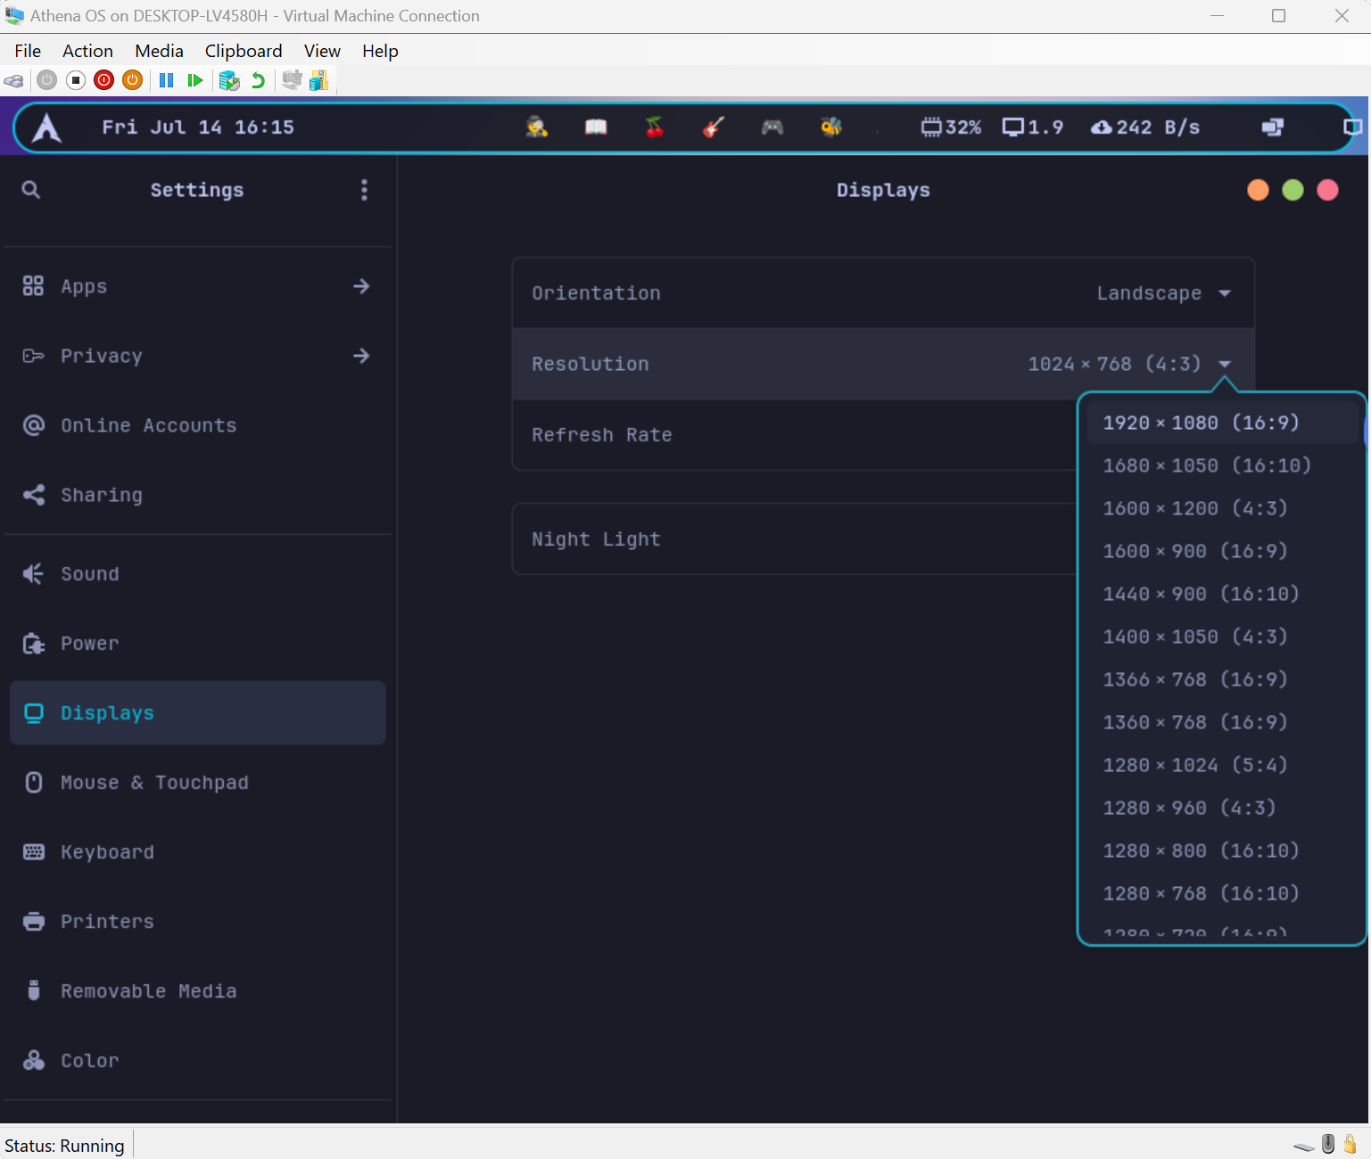Click the guitar icon in the top panel
The image size is (1371, 1159).
tap(713, 127)
